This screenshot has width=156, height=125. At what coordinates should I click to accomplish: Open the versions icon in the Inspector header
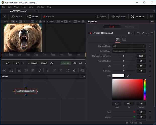click(138, 33)
